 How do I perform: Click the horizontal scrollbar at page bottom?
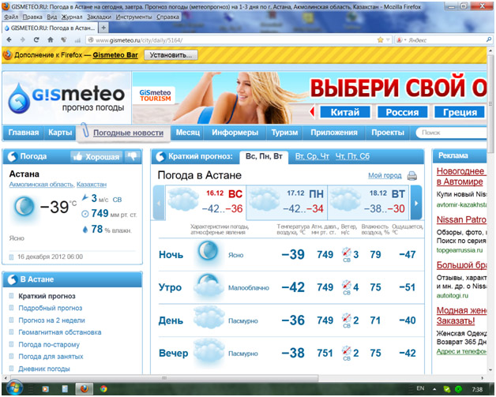click(x=164, y=378)
